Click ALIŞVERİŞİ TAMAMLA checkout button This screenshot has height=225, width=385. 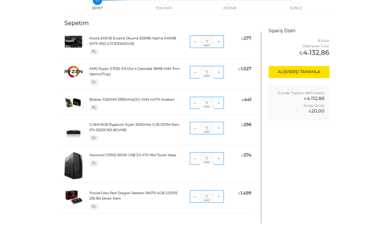299,72
